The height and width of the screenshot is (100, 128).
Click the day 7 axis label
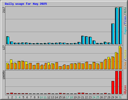click(31, 97)
